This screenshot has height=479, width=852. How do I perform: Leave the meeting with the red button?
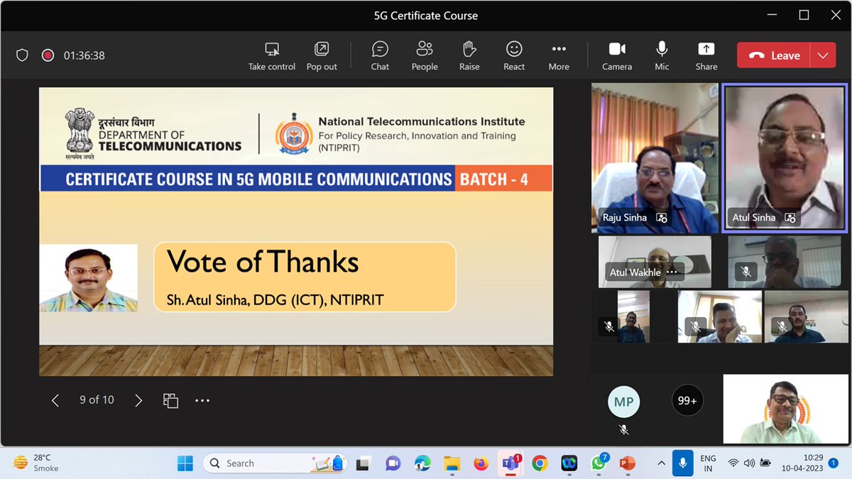click(774, 55)
